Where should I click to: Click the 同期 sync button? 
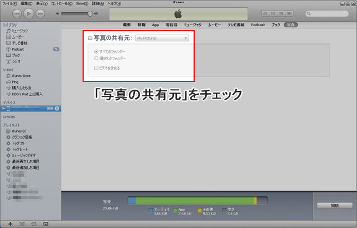[335, 206]
